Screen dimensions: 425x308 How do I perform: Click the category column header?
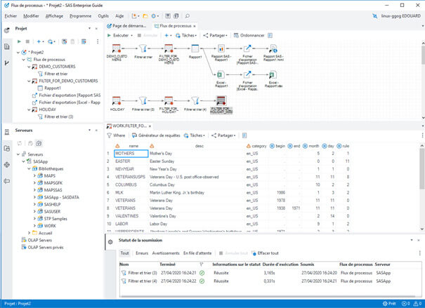pyautogui.click(x=256, y=146)
